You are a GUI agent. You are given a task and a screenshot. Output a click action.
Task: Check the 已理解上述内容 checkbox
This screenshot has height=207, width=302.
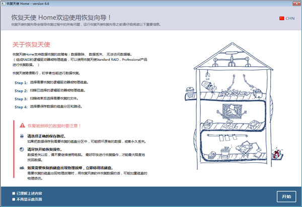(14, 193)
